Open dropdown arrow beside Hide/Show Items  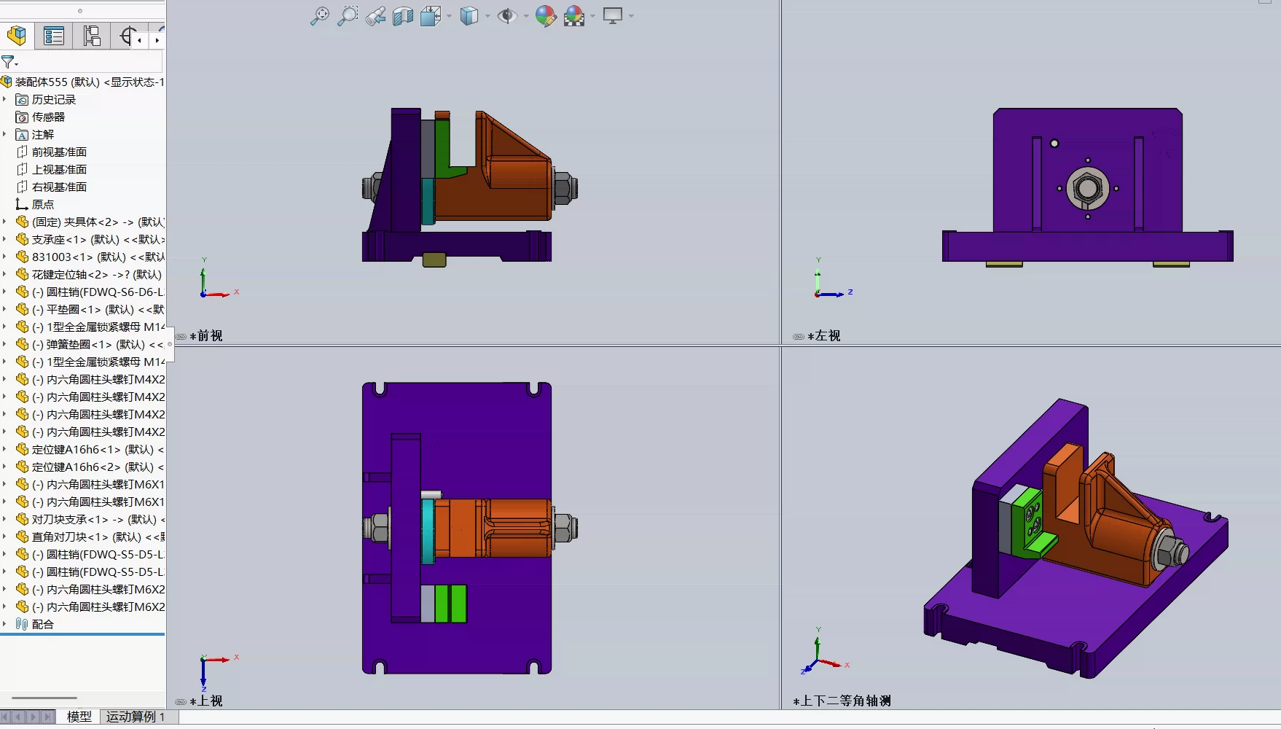(526, 16)
